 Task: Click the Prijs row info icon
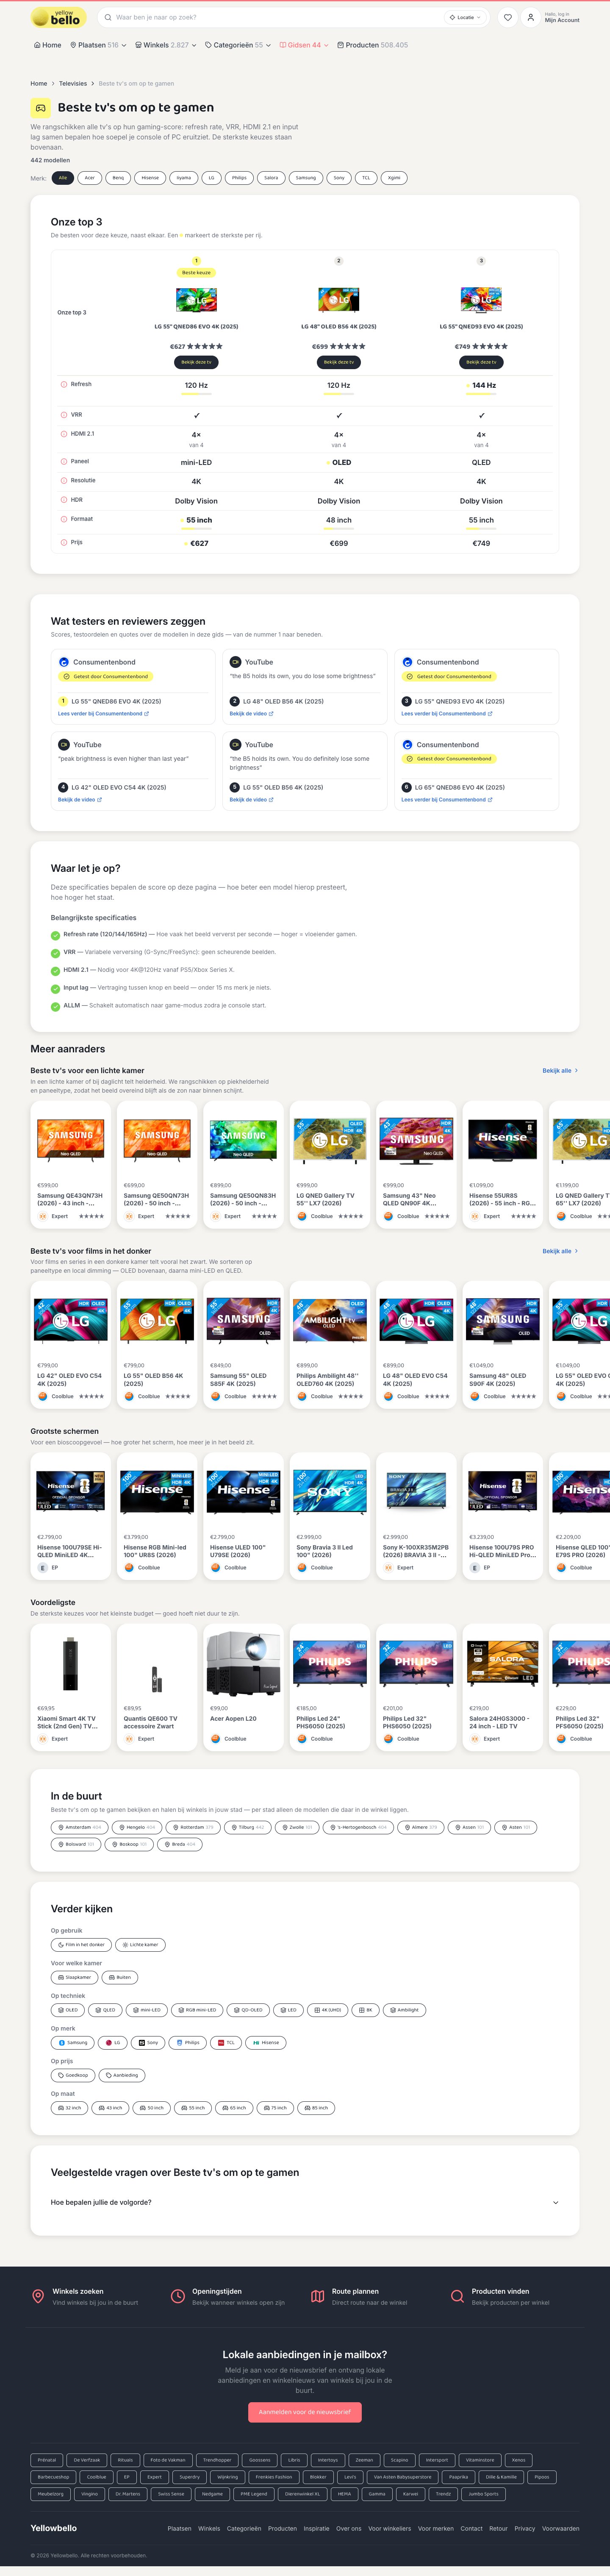point(63,542)
